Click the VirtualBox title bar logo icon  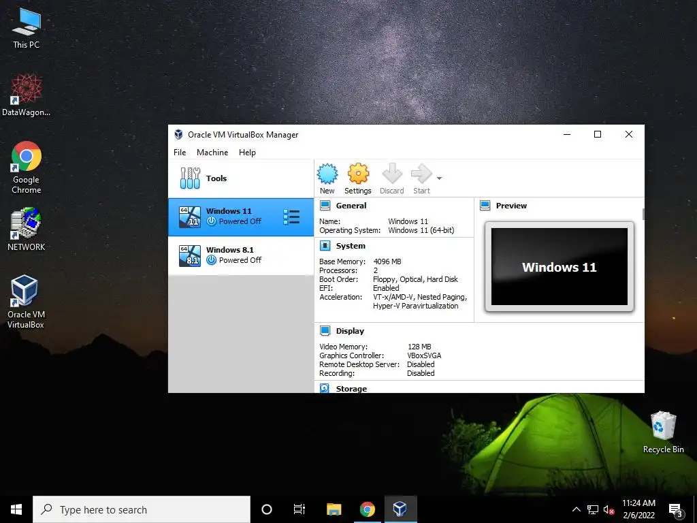tap(178, 134)
